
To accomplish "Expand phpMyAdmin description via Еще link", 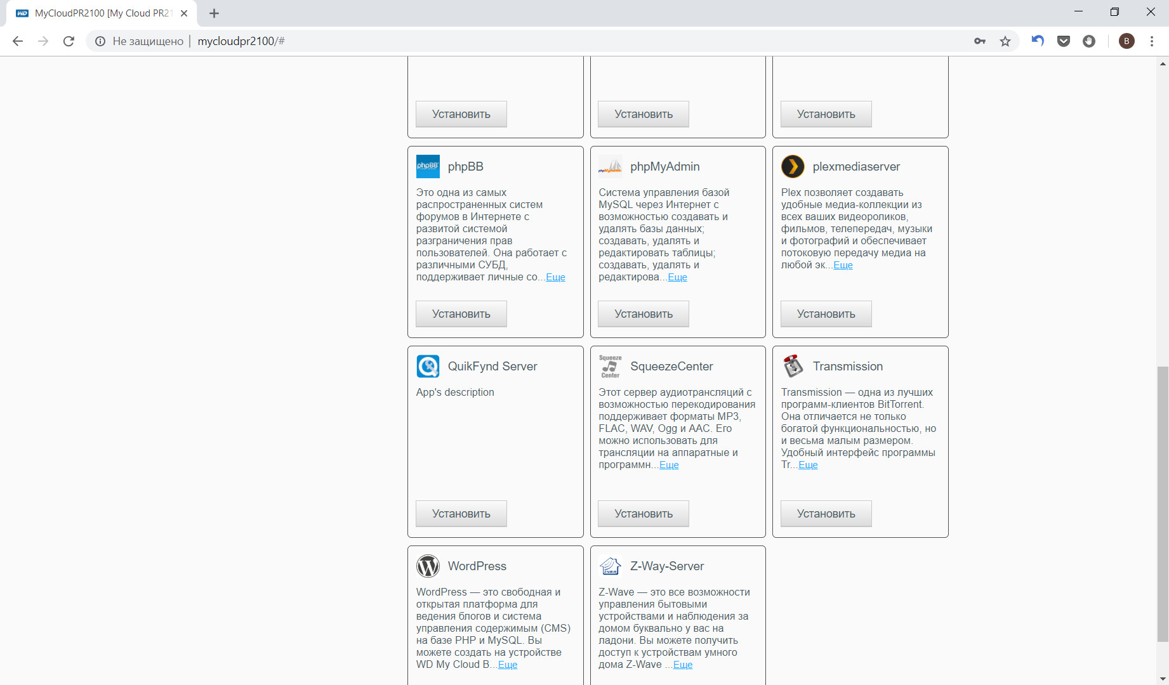I will point(677,277).
